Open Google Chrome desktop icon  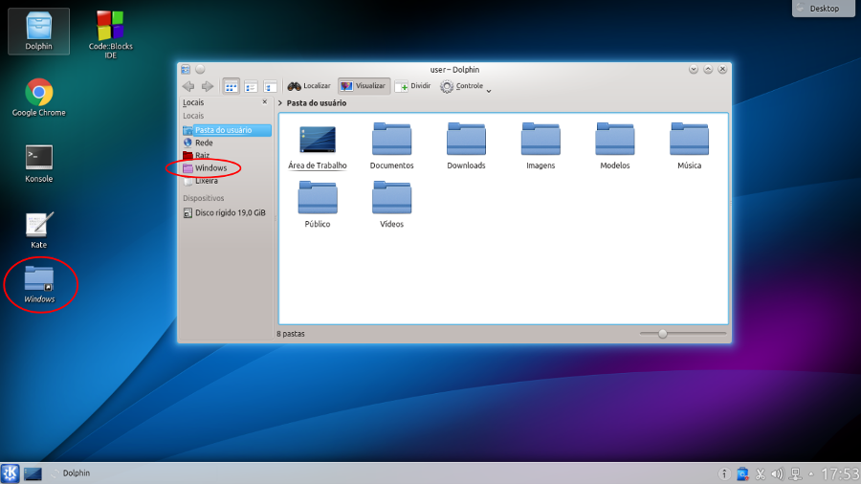pos(38,98)
